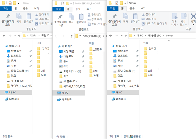Open 사진 in left Server window sidebar
196x139 pixels.
coord(11,66)
